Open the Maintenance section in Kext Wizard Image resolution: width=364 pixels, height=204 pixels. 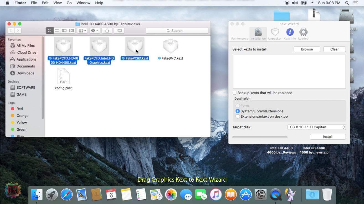click(239, 34)
